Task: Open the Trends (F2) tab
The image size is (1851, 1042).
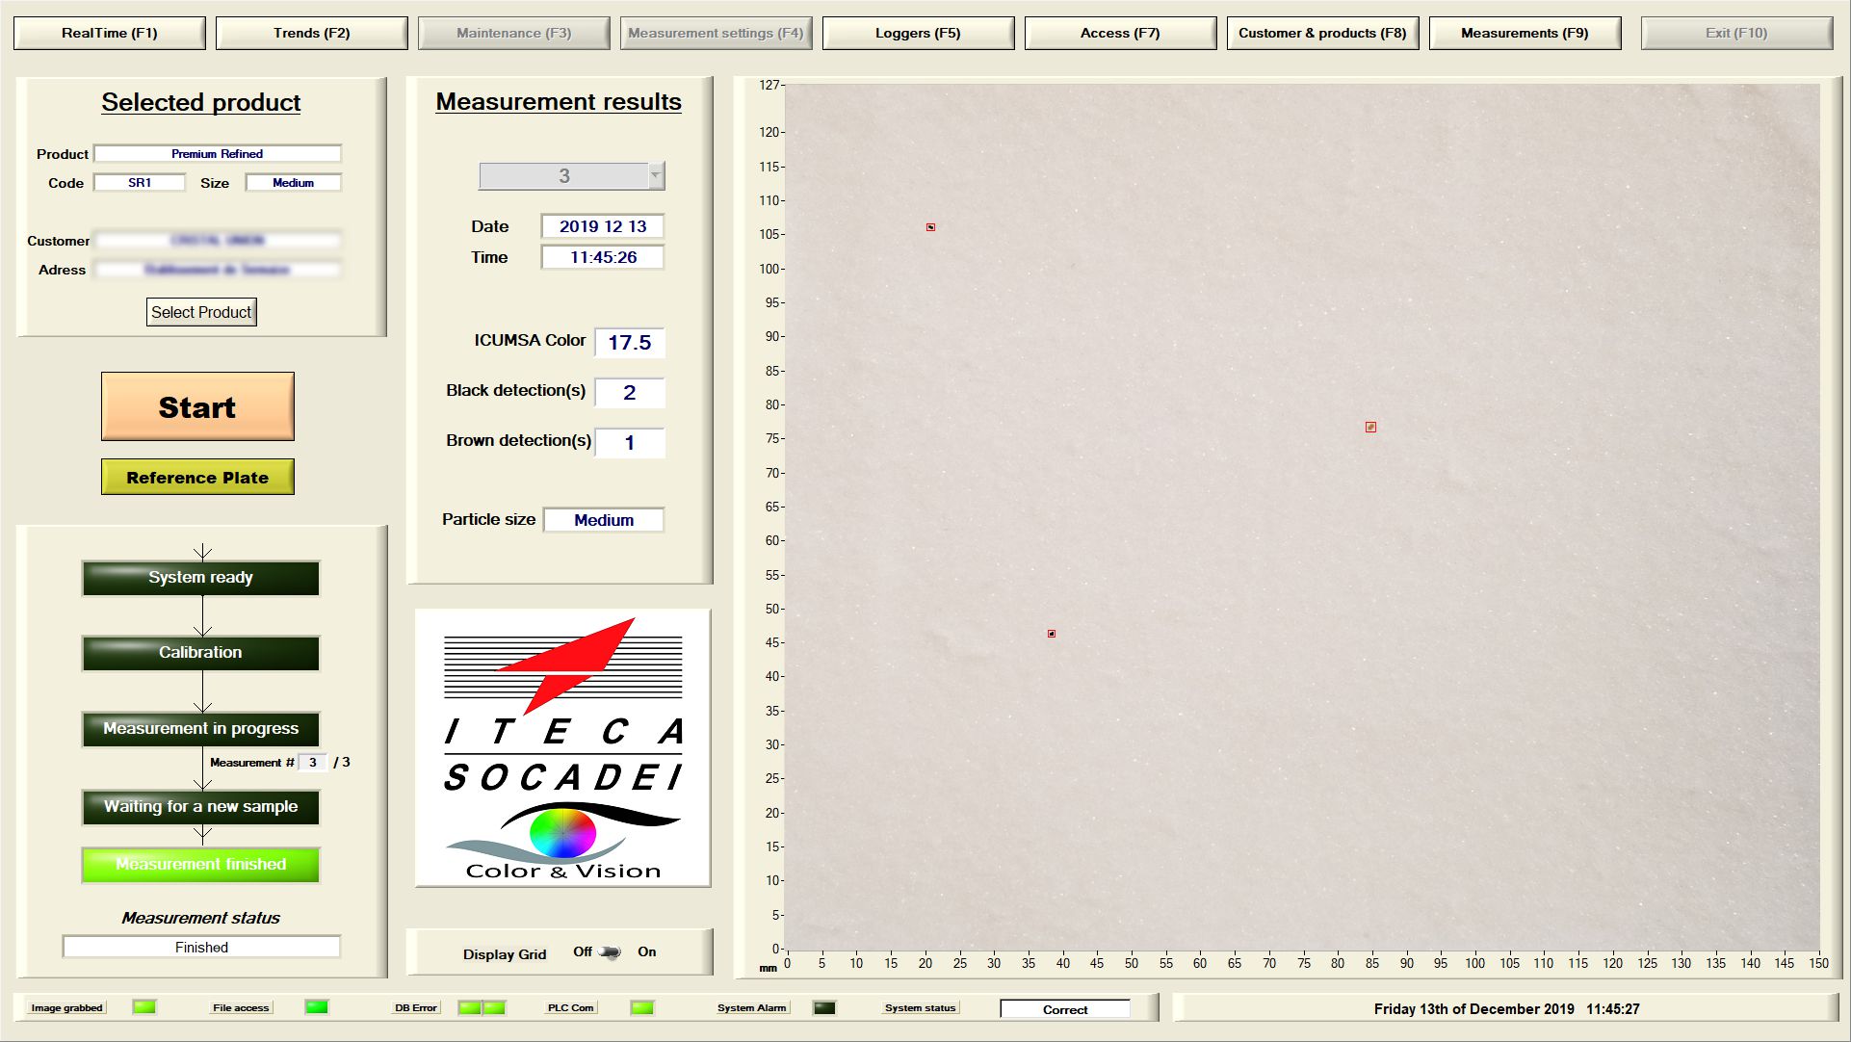Action: tap(311, 33)
